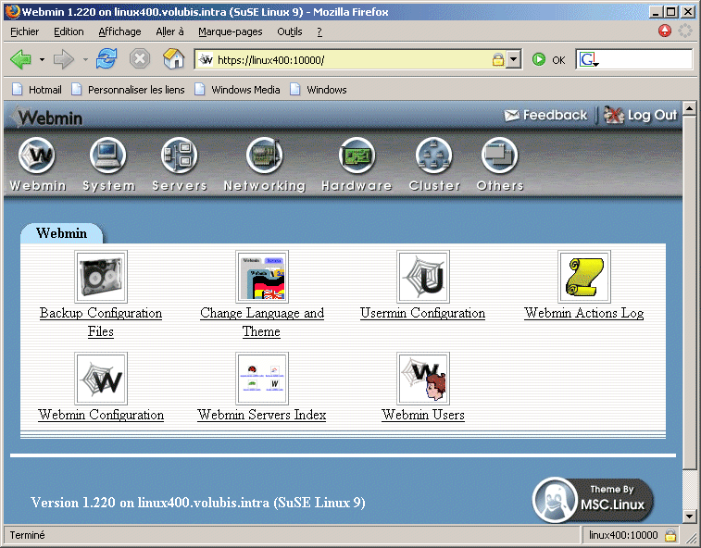
Task: Click the Google search input field
Action: tap(645, 59)
